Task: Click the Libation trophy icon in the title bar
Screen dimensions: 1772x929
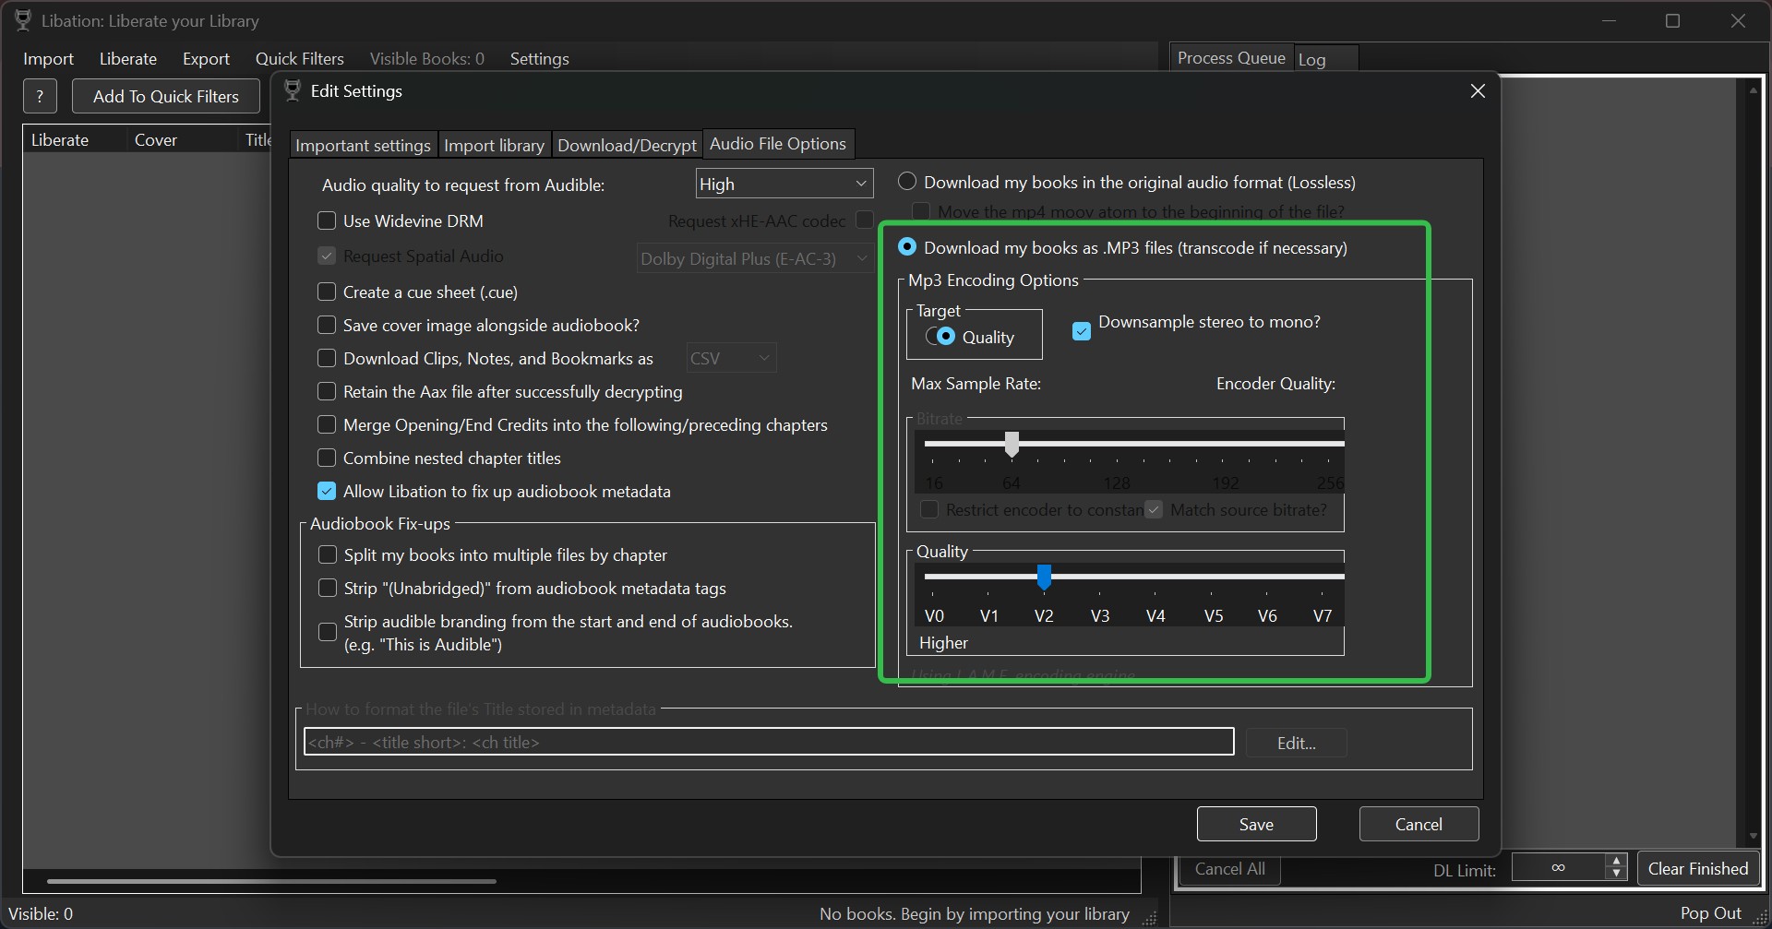Action: click(22, 19)
